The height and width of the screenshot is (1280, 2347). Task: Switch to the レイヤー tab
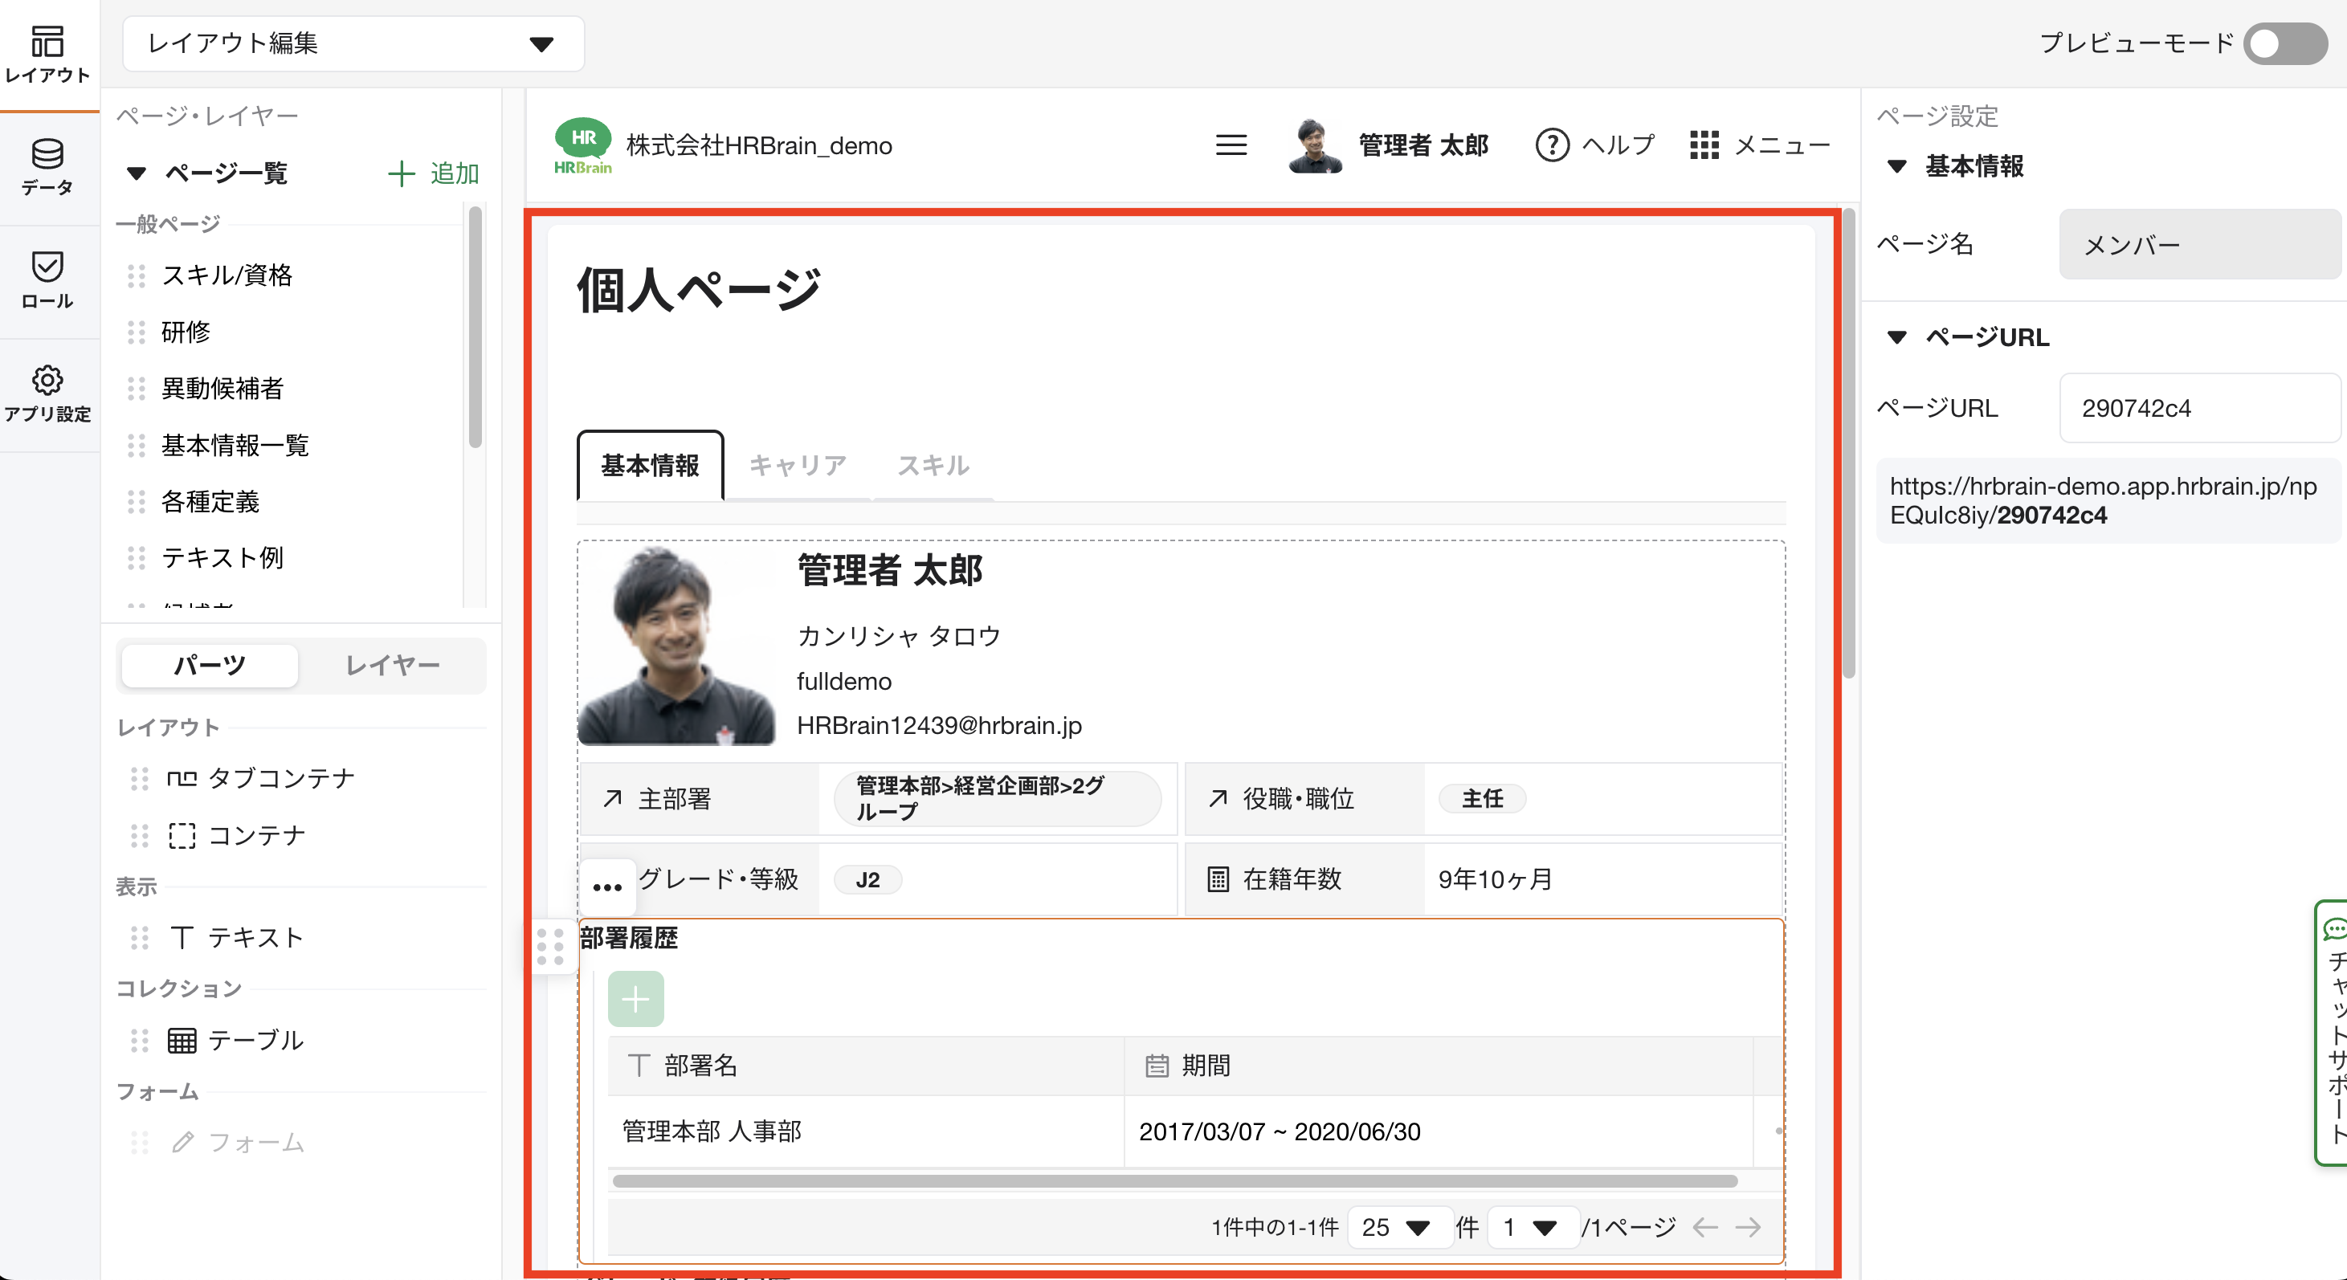394,666
